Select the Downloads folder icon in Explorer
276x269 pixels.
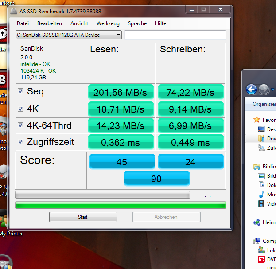tap(261, 138)
